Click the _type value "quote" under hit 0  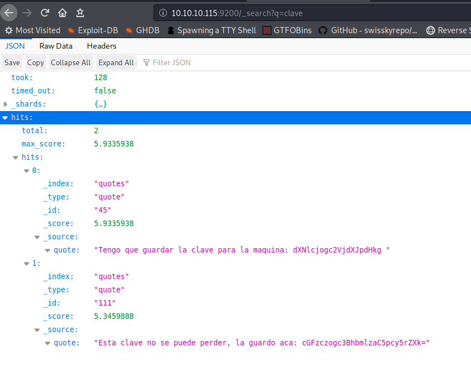pos(109,197)
